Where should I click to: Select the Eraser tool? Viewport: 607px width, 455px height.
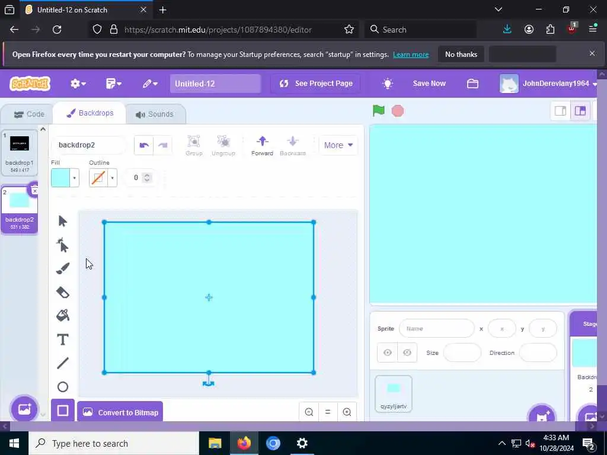[63, 292]
